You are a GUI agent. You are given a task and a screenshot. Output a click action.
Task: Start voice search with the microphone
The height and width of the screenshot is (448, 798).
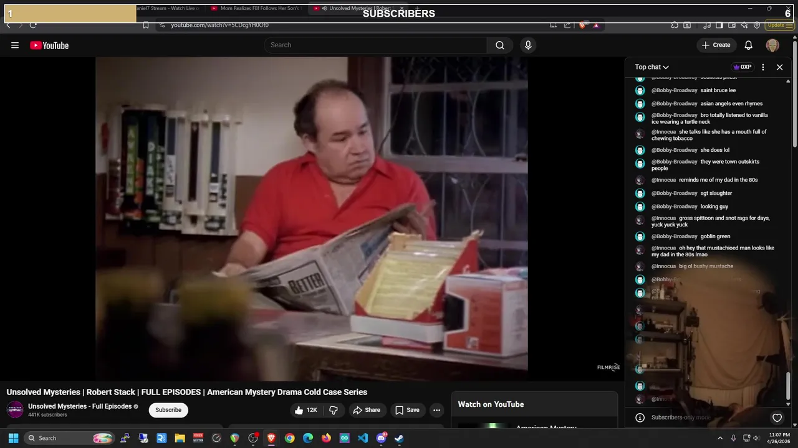pyautogui.click(x=528, y=45)
